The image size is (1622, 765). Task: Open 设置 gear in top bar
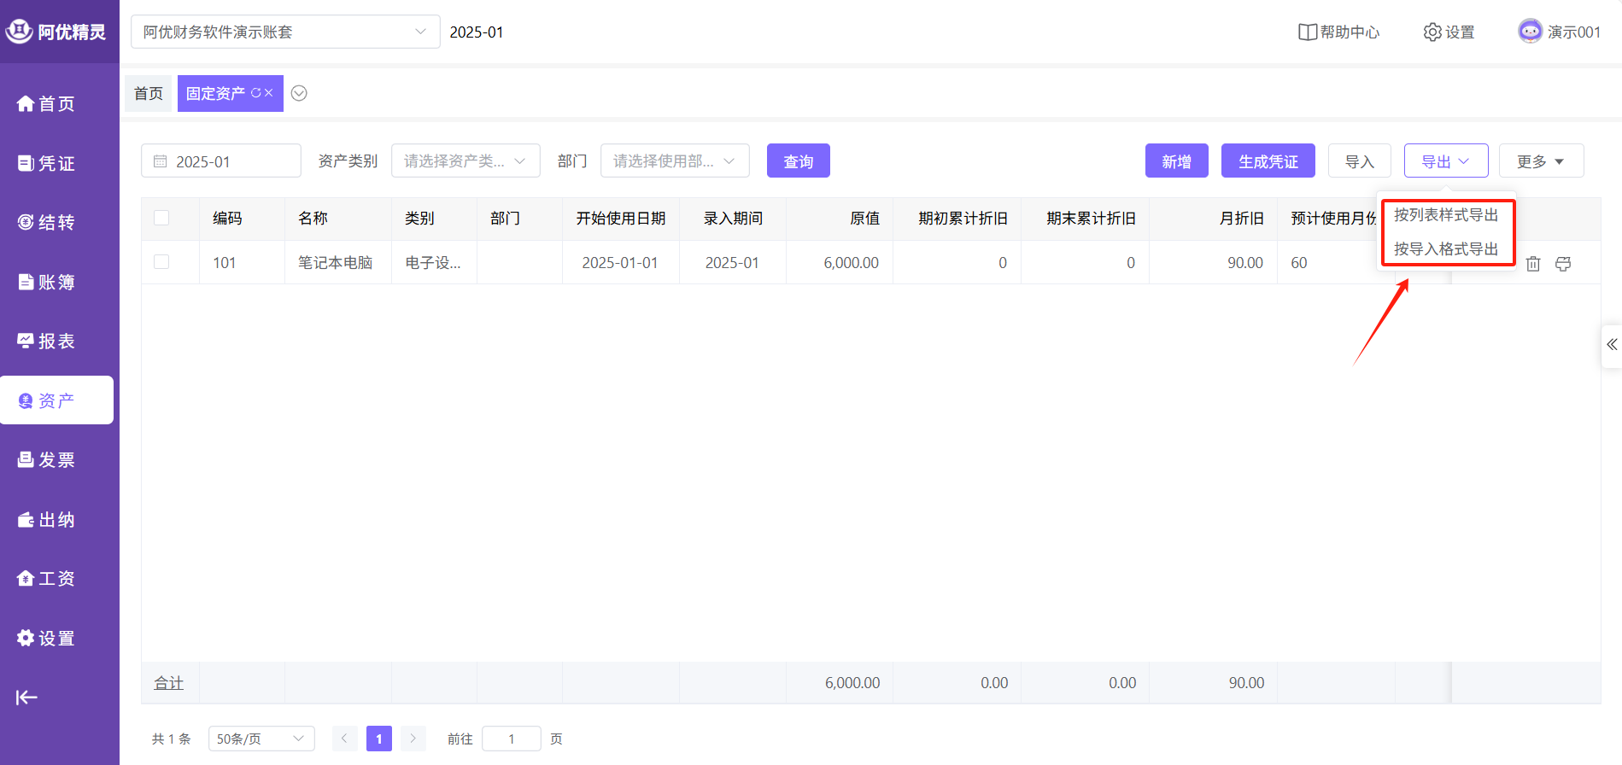point(1449,32)
